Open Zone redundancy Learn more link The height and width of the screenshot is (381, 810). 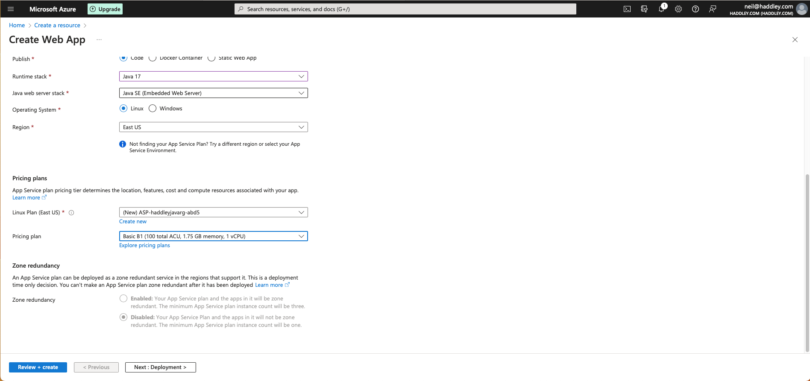click(x=272, y=285)
